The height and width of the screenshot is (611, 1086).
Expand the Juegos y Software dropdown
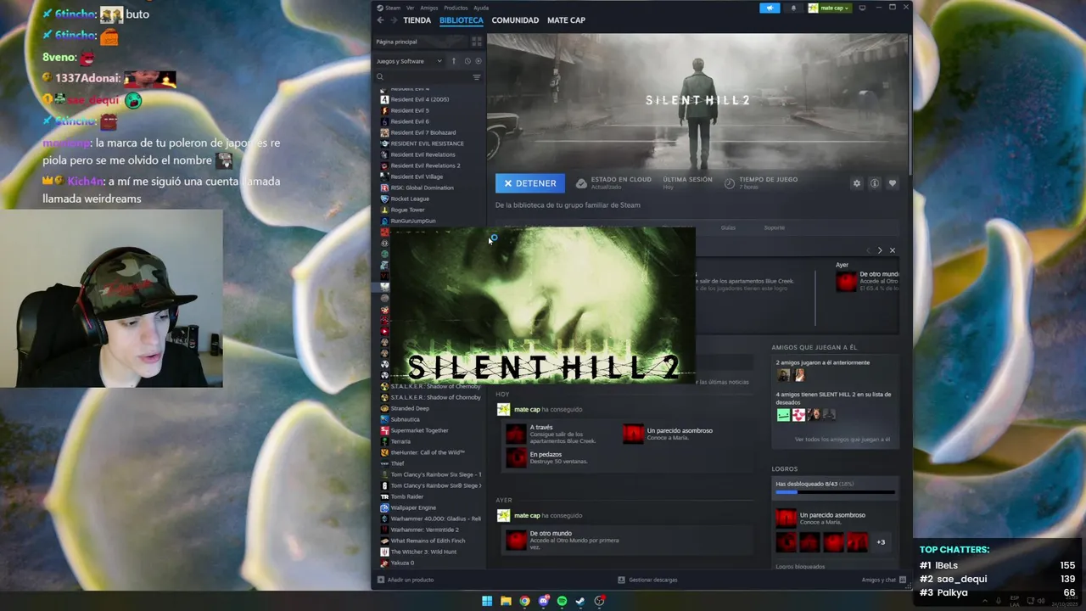point(410,61)
